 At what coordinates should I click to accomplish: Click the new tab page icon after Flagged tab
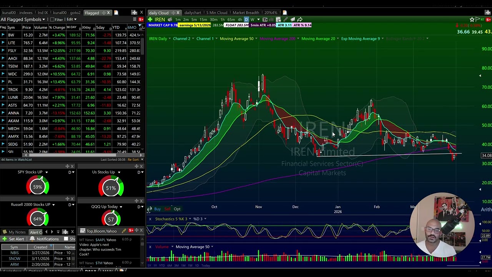tap(116, 13)
